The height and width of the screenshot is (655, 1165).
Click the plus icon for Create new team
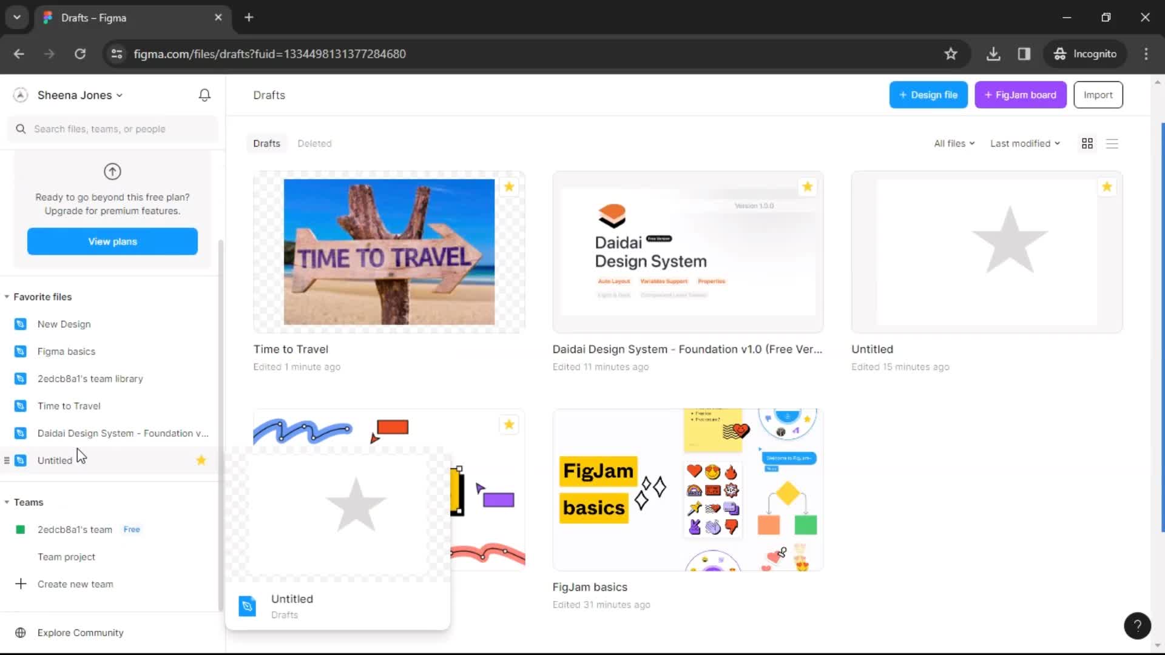(x=21, y=584)
